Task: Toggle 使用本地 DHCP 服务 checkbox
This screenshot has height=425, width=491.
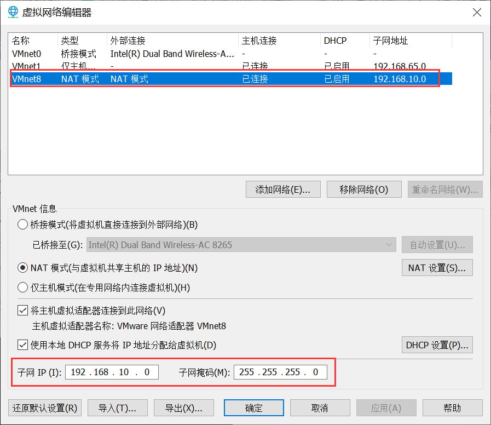Action: click(22, 345)
